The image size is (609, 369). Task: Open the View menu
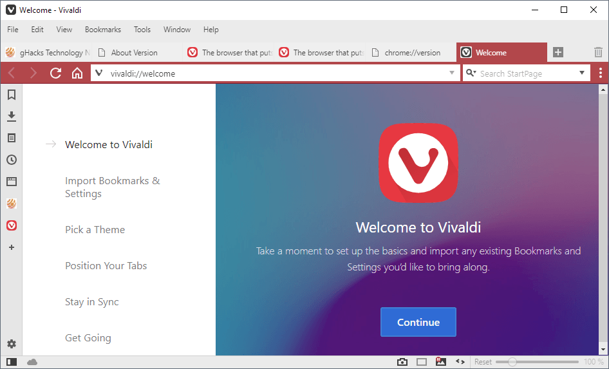click(64, 30)
